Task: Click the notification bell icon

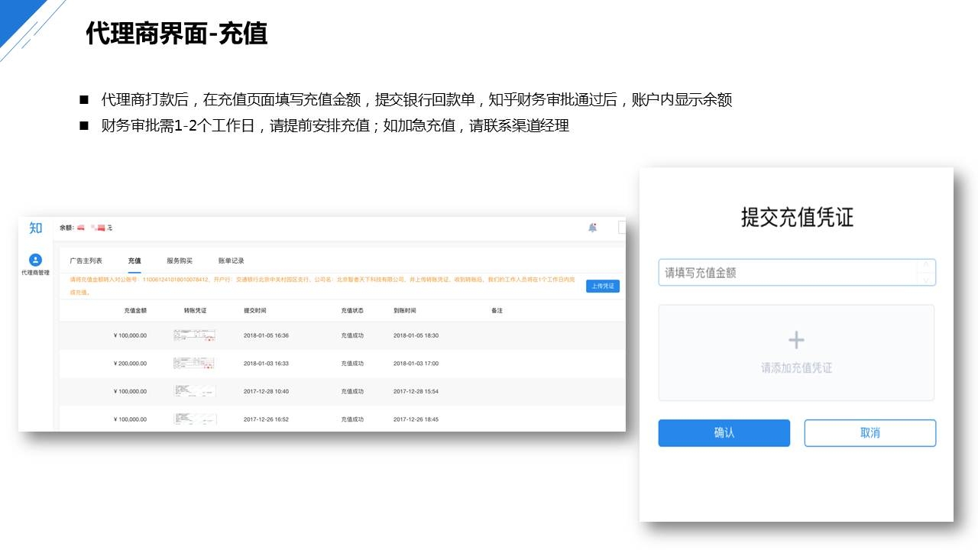Action: (592, 228)
